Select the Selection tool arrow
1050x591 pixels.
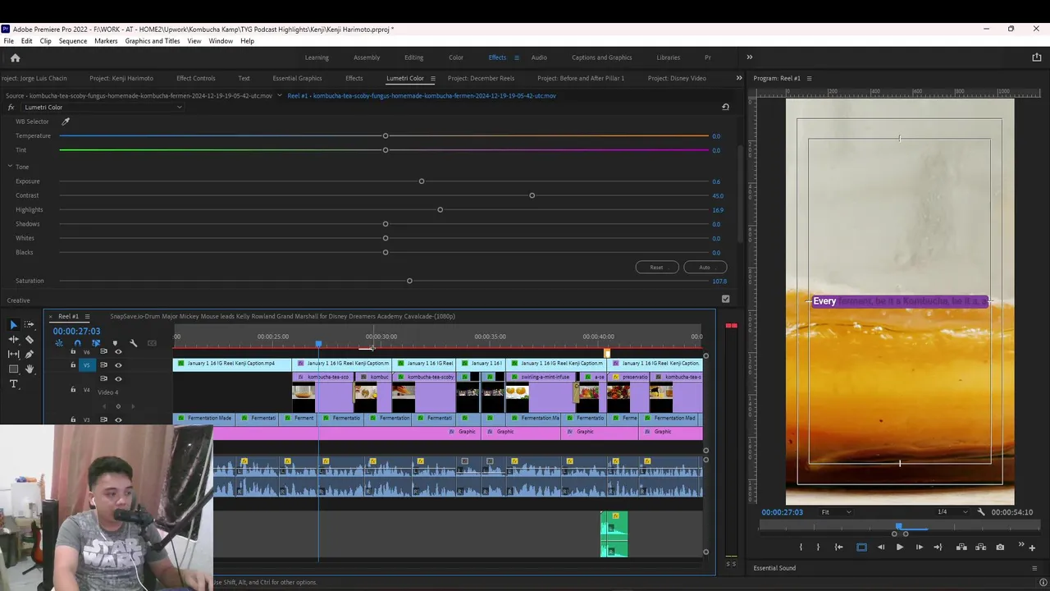pyautogui.click(x=13, y=325)
